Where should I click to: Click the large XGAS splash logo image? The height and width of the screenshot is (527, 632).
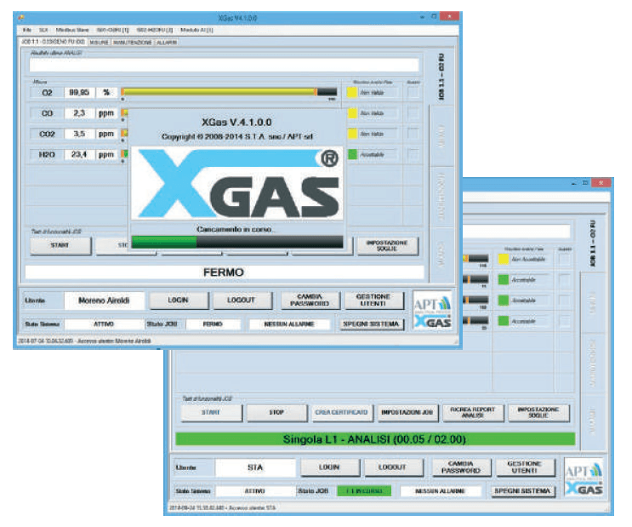(237, 183)
